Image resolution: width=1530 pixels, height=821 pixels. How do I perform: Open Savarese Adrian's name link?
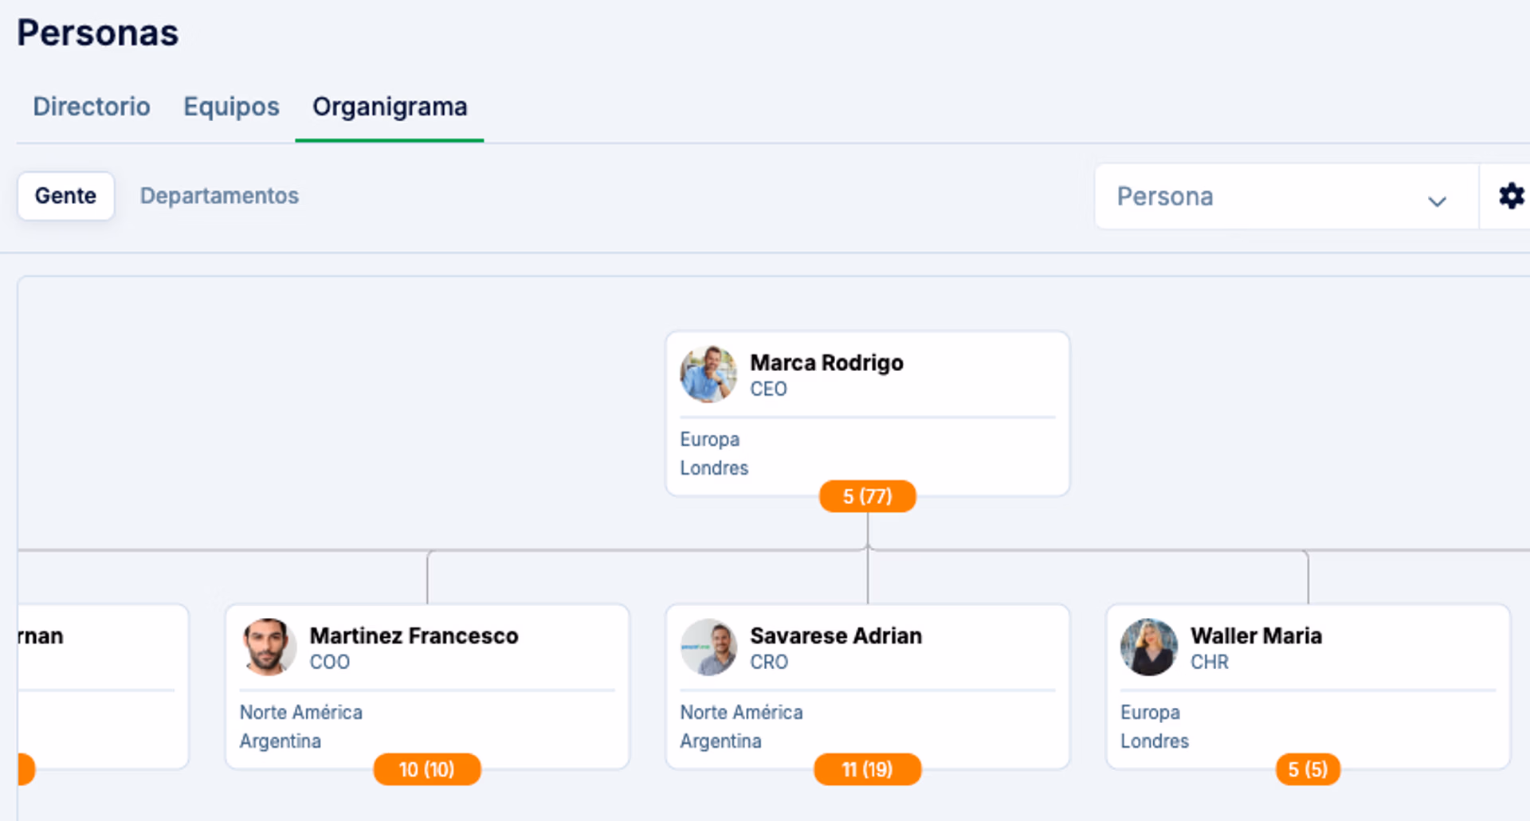point(836,636)
